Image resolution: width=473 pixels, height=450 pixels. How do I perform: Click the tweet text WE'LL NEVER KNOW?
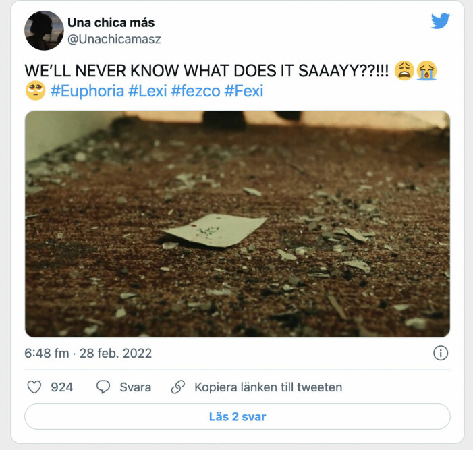[206, 71]
